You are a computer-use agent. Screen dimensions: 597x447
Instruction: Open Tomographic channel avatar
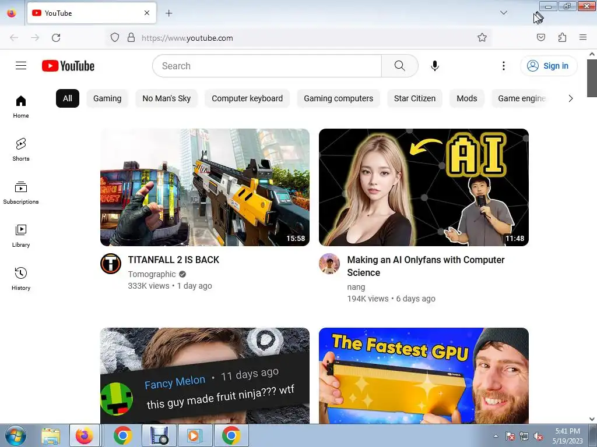(111, 264)
